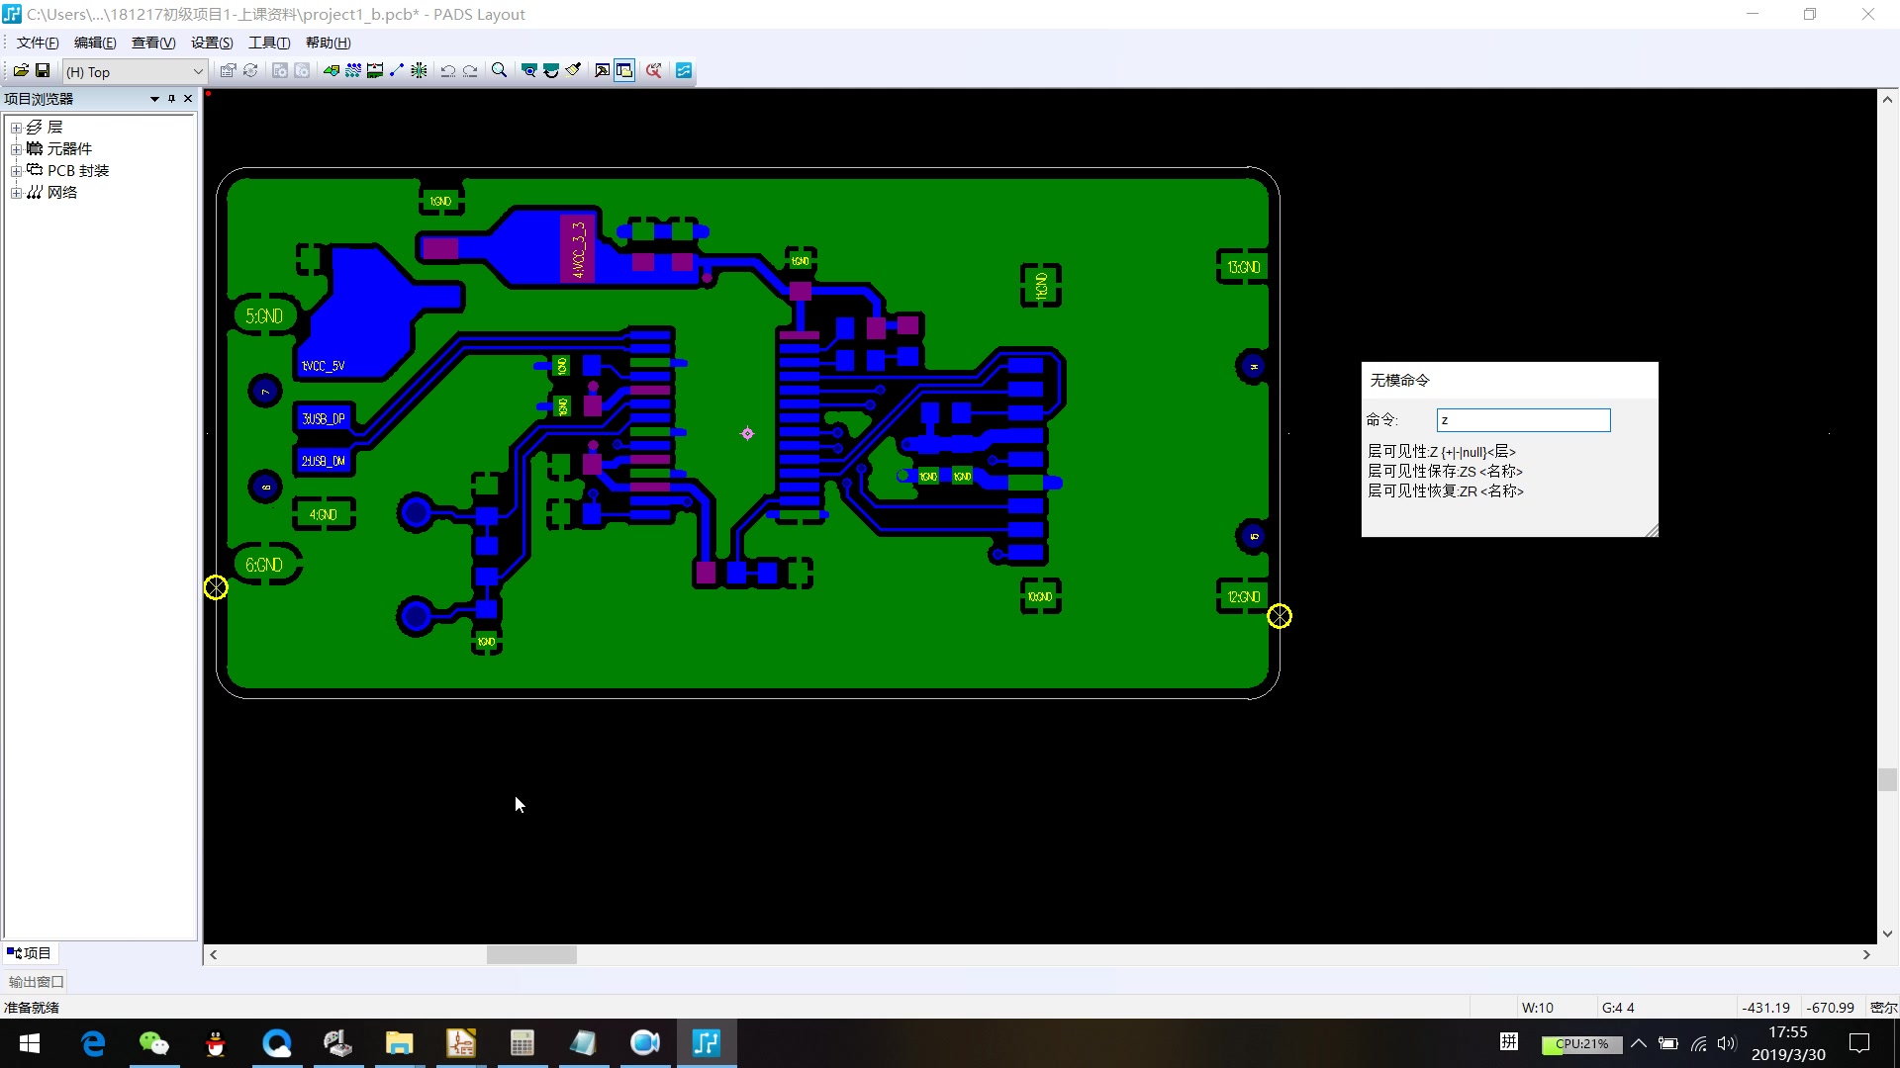This screenshot has height=1068, width=1900.
Task: Open the 工具(T) menu
Action: click(268, 43)
